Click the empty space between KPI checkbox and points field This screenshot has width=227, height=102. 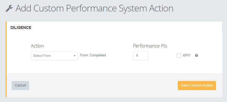(x=162, y=56)
